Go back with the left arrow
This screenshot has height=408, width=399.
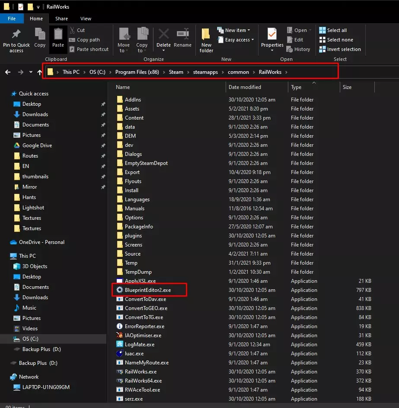click(x=8, y=72)
